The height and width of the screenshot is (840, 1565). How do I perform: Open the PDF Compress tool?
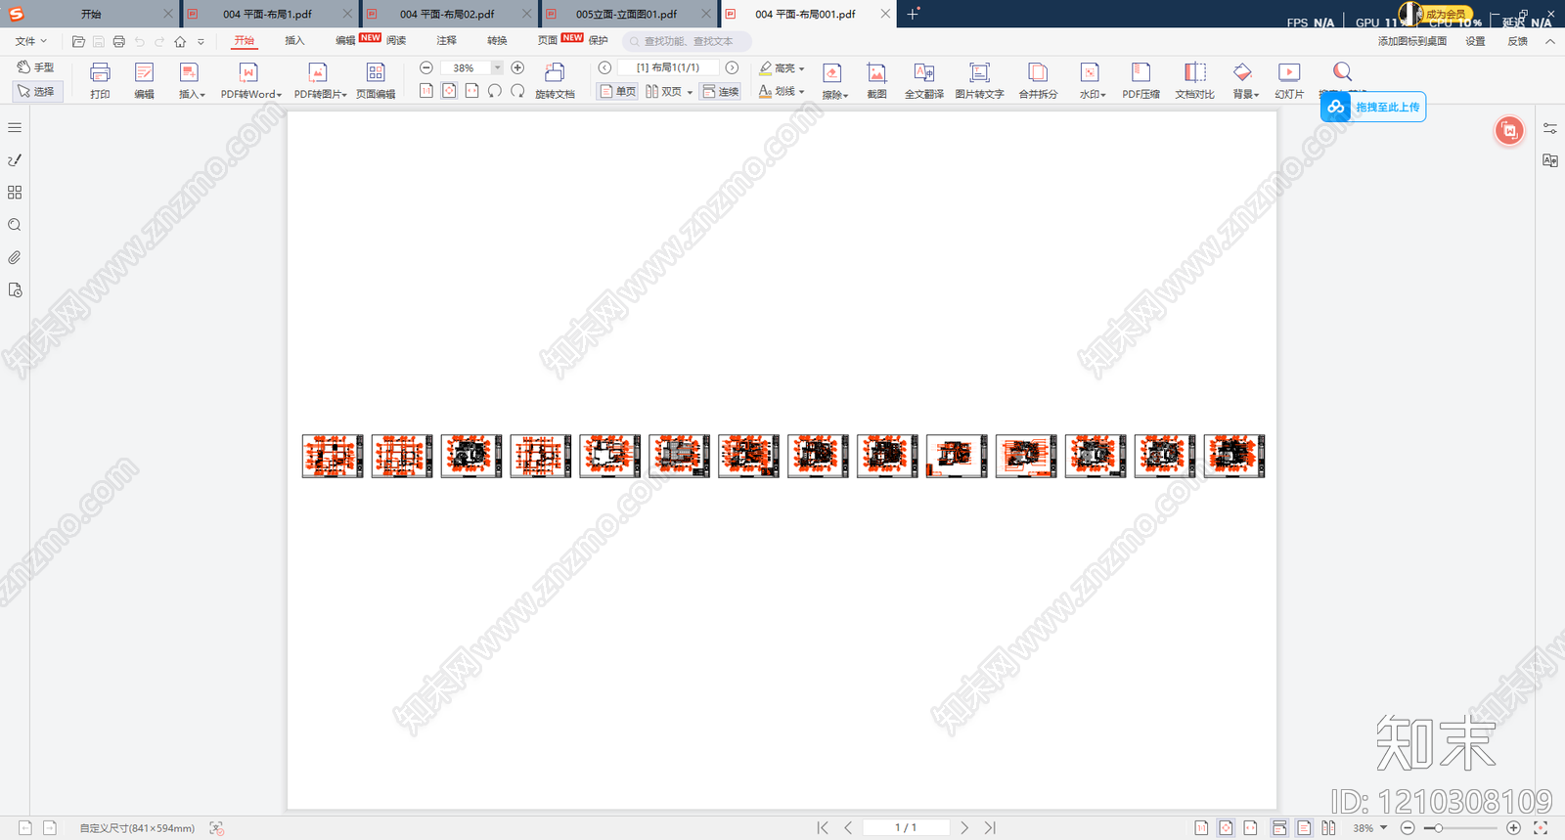[x=1140, y=80]
